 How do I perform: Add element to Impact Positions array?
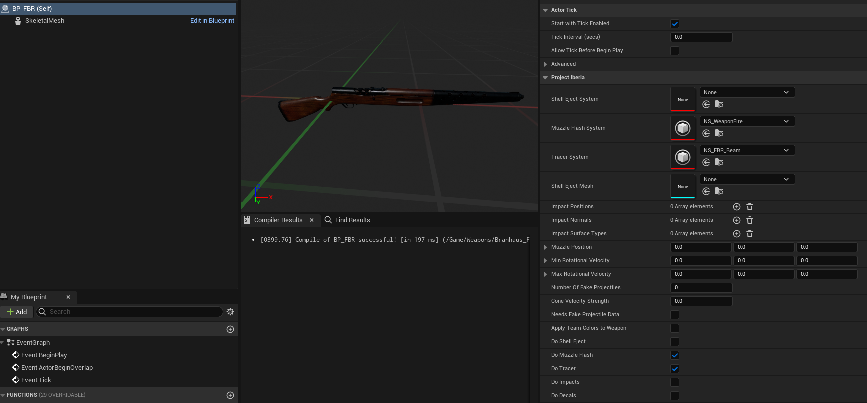[x=737, y=207]
